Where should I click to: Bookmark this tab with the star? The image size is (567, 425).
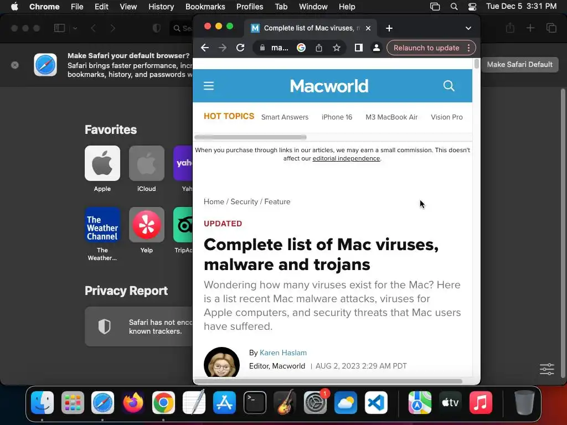(x=336, y=48)
